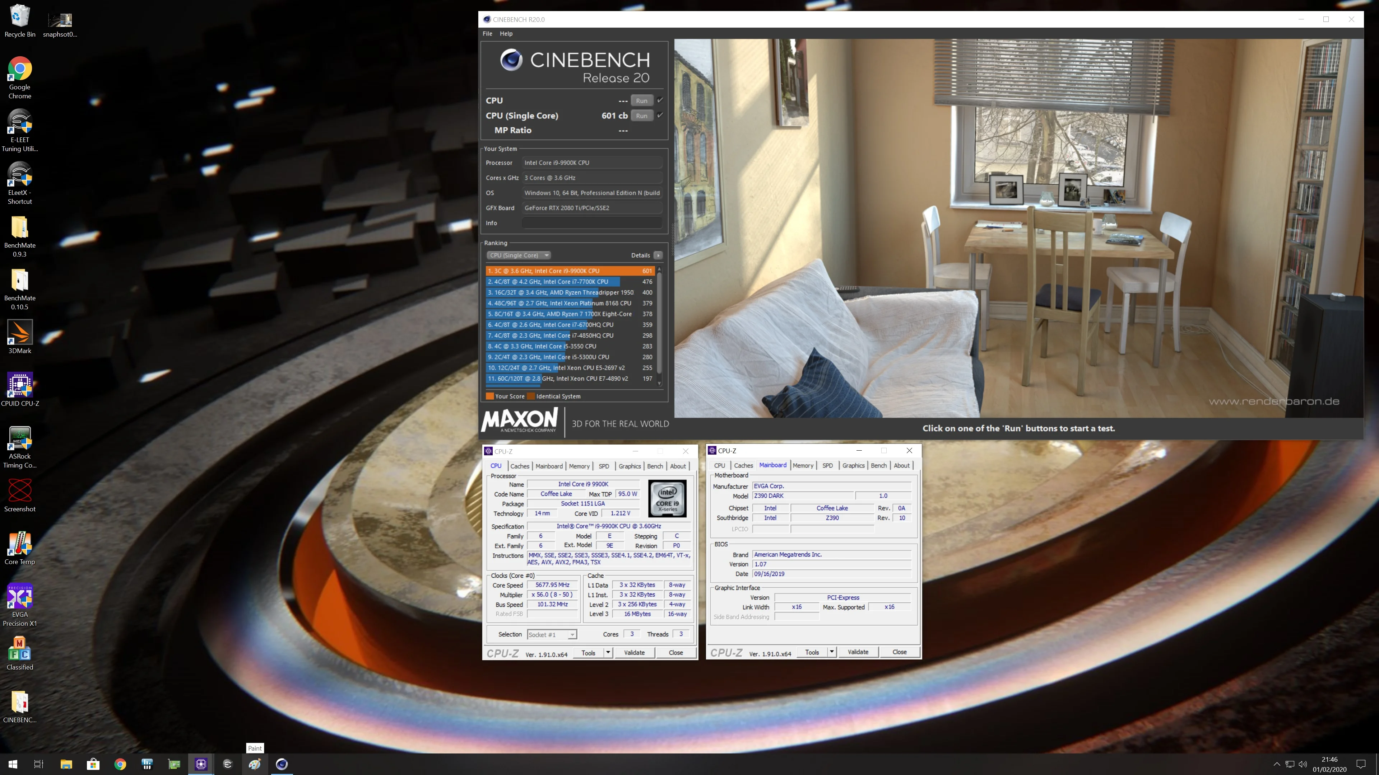Open Graphics tab in Mainboard CPU-Z
Screen dimensions: 1379x775
[x=853, y=465]
